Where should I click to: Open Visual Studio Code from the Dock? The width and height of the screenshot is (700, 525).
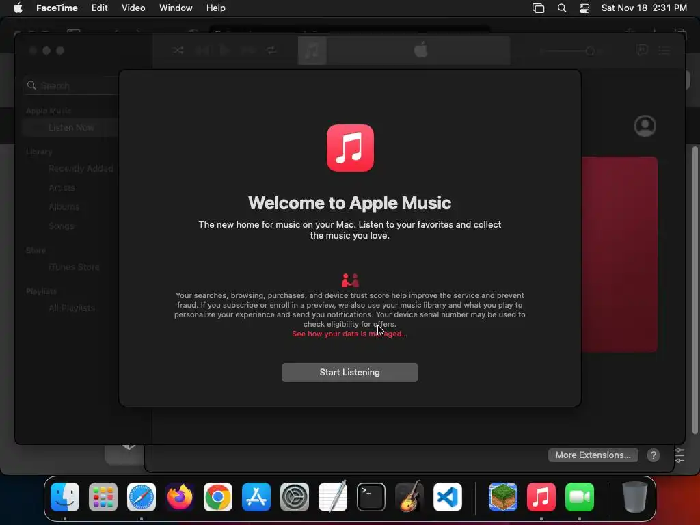click(448, 497)
